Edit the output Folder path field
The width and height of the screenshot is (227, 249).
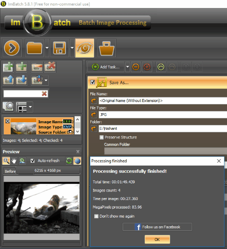coord(163,128)
